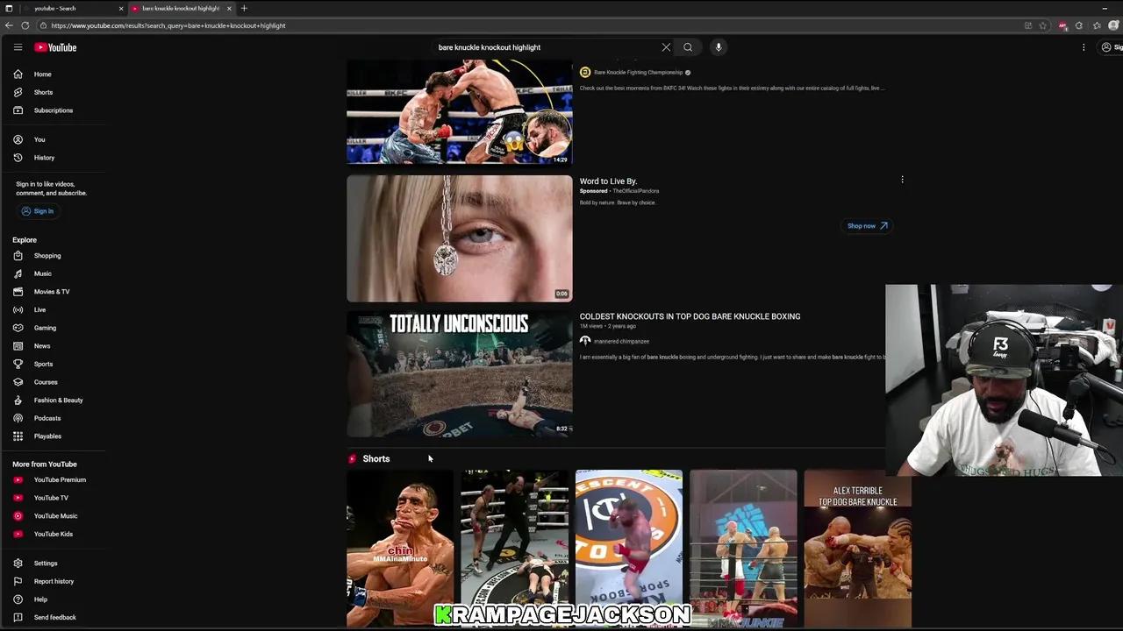The height and width of the screenshot is (631, 1123).
Task: Open Movies & TV in Explore
Action: click(53, 292)
